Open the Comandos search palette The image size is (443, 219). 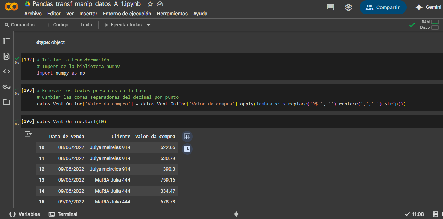tap(19, 25)
